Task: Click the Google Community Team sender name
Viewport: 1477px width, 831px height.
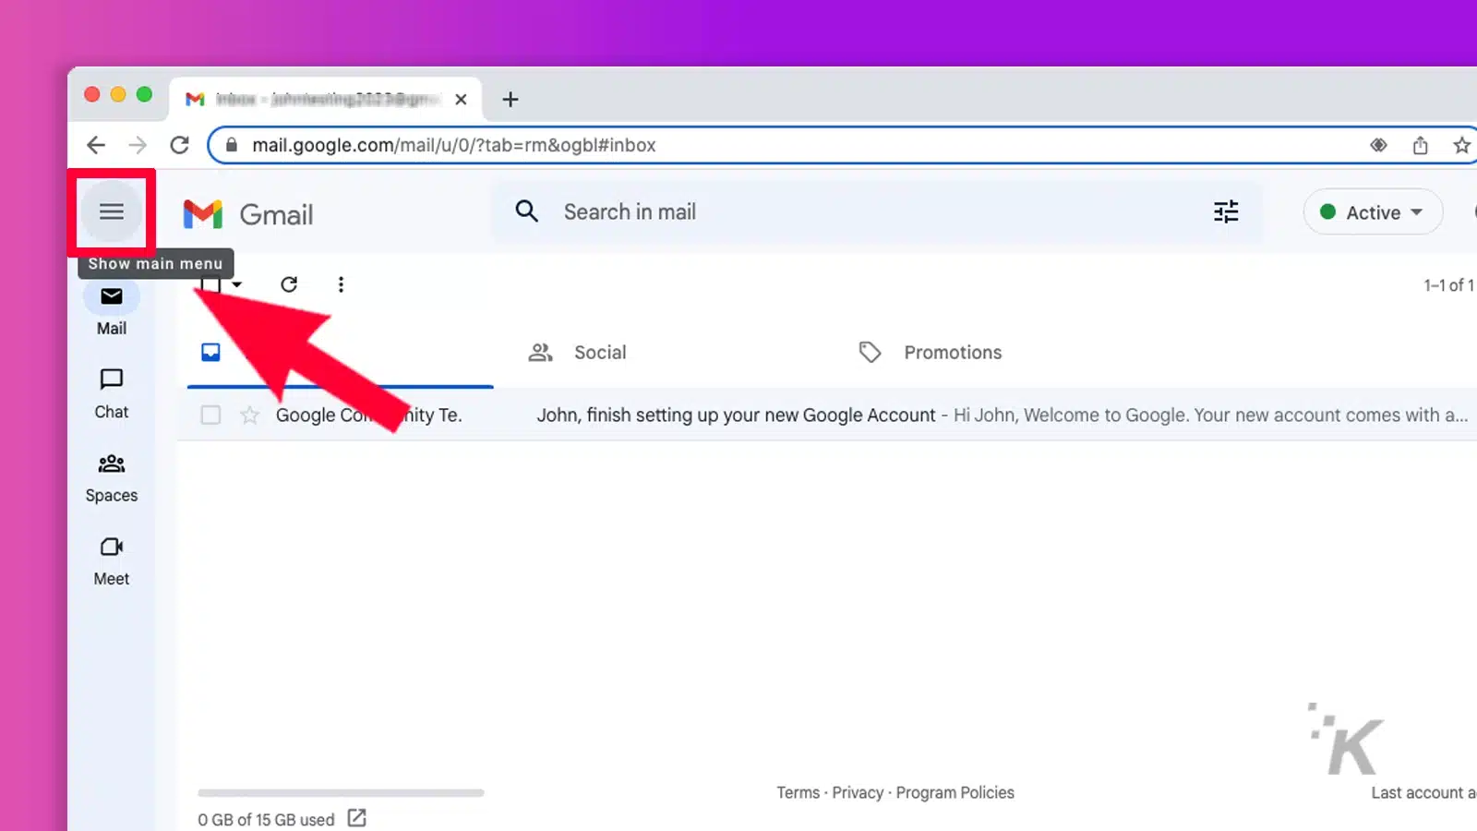Action: [368, 415]
